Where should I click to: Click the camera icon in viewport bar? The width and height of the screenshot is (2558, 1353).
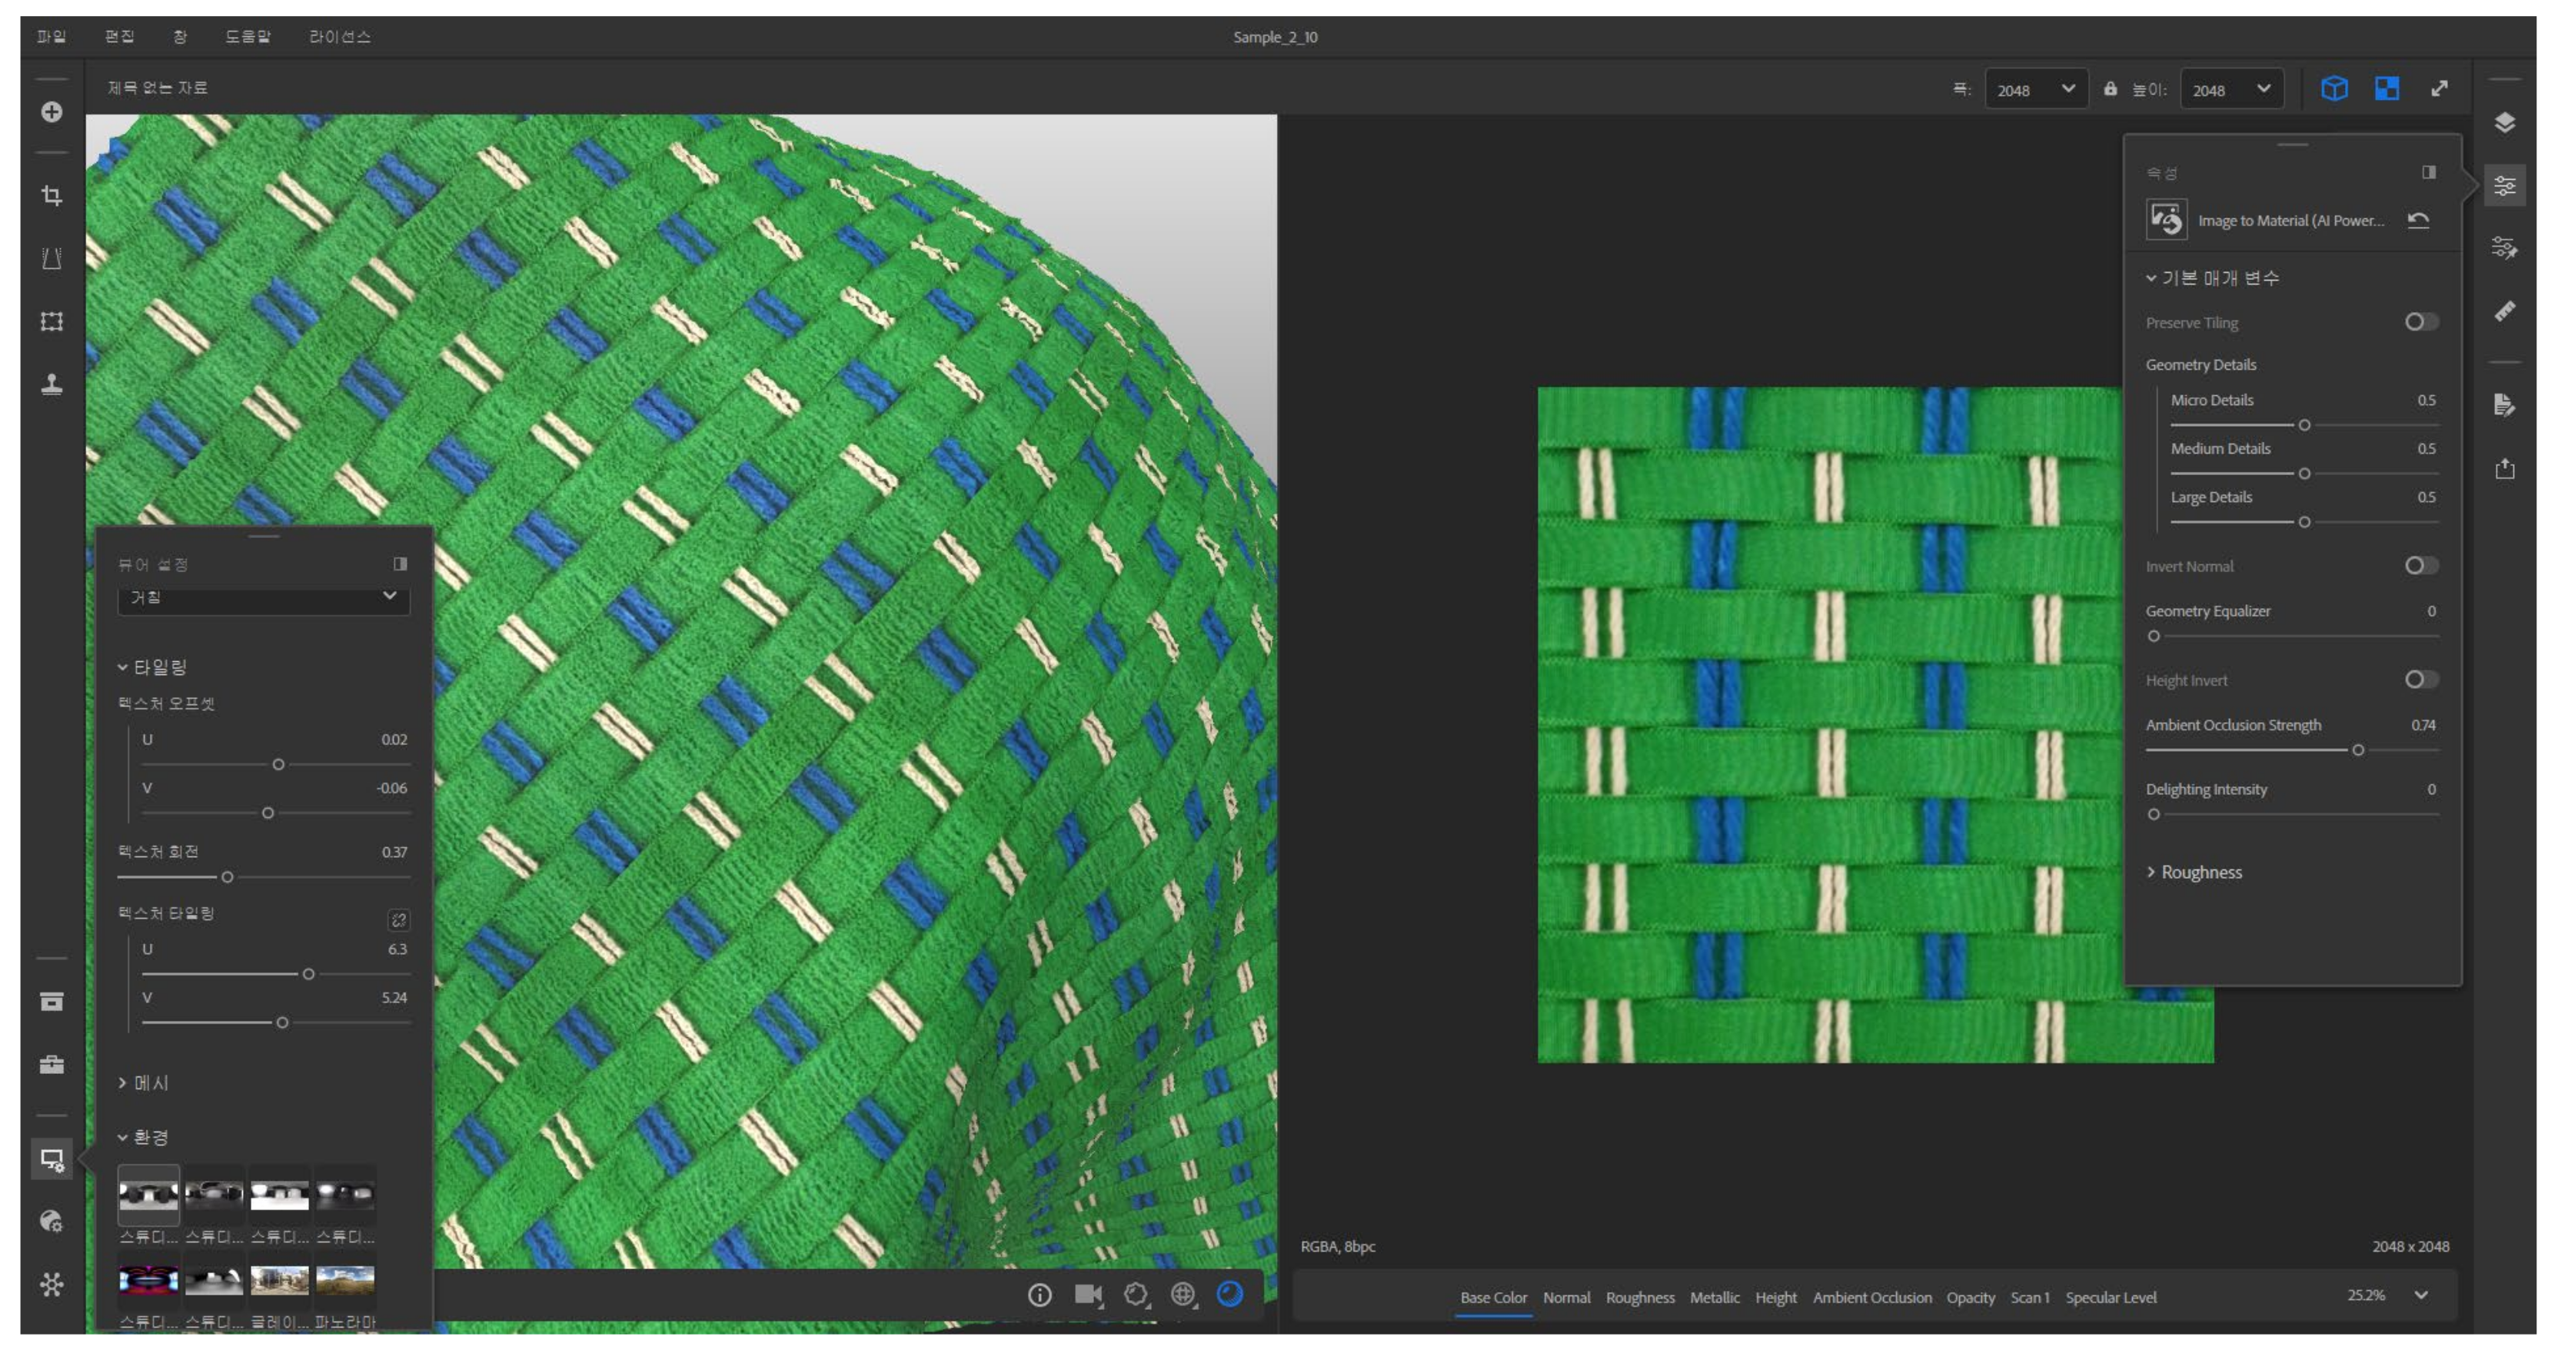[1087, 1295]
